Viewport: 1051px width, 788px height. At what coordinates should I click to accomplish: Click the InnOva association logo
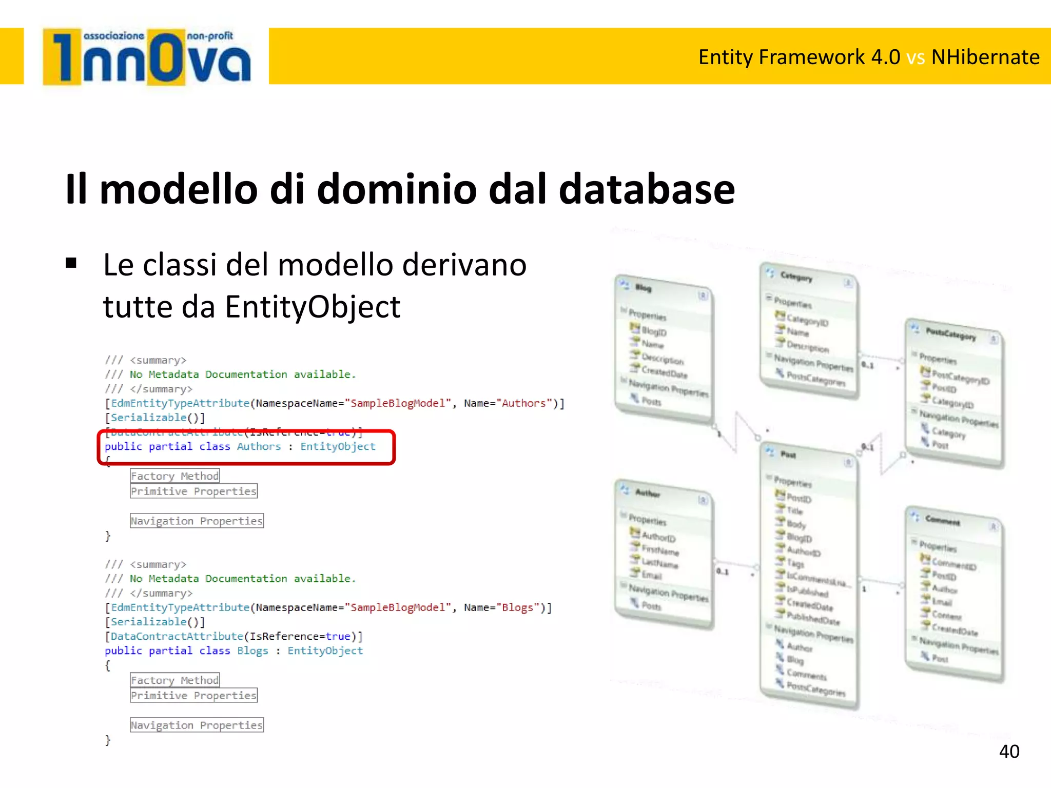coord(147,57)
